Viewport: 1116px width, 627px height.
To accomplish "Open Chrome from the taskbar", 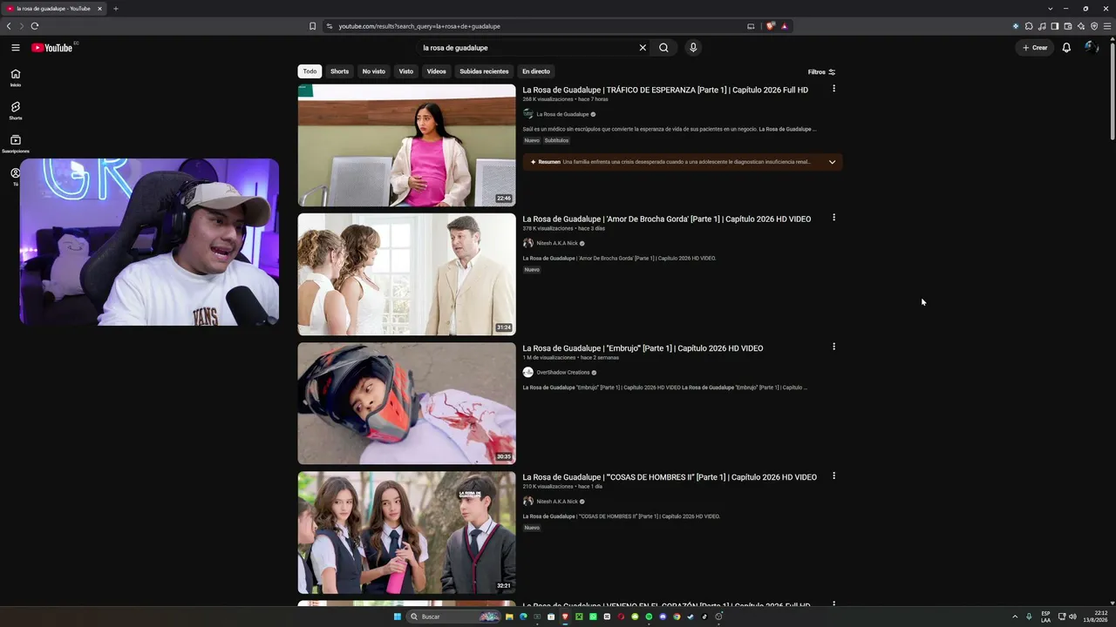I will pos(677,617).
